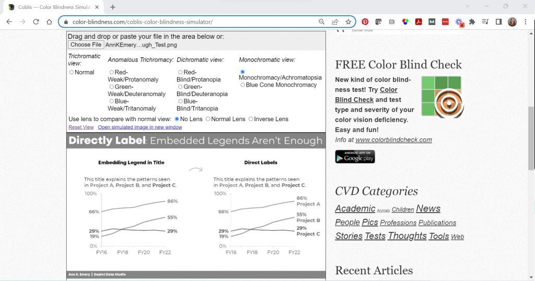Open the Chrome profile avatar
Viewport: 535px width, 281px height.
pyautogui.click(x=512, y=22)
